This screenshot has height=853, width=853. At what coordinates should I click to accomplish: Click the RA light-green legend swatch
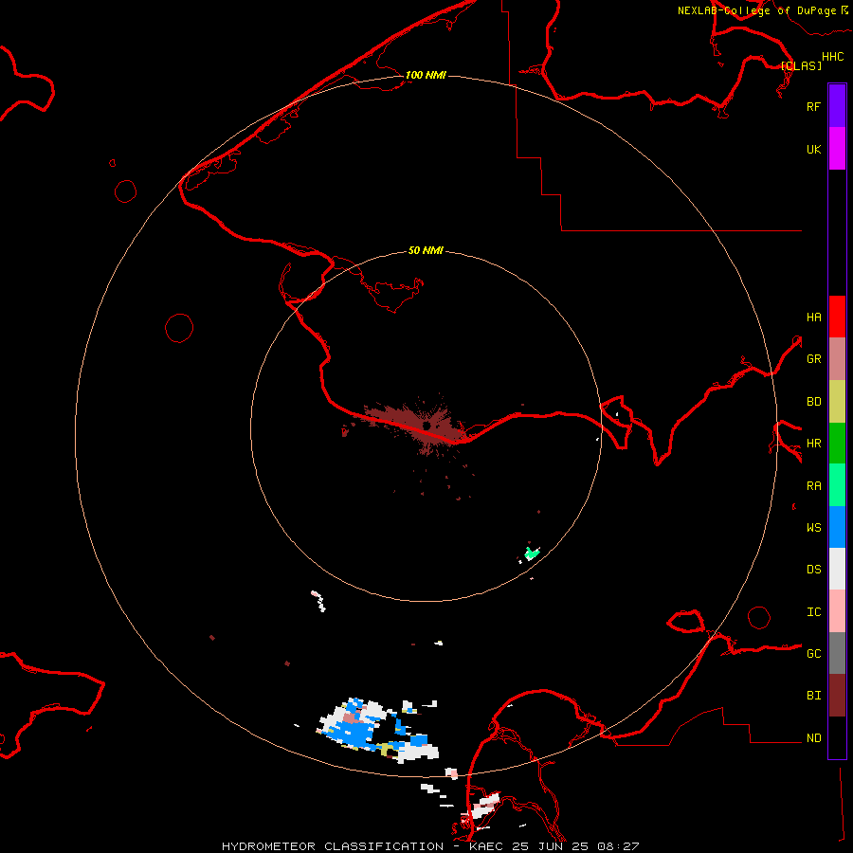(x=837, y=485)
